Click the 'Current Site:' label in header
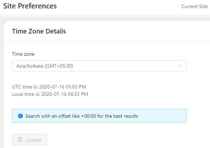This screenshot has width=210, height=148. coord(195,6)
